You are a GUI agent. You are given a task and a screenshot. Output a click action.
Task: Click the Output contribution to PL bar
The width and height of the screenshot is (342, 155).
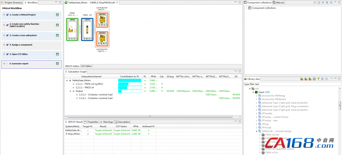(x=130, y=91)
